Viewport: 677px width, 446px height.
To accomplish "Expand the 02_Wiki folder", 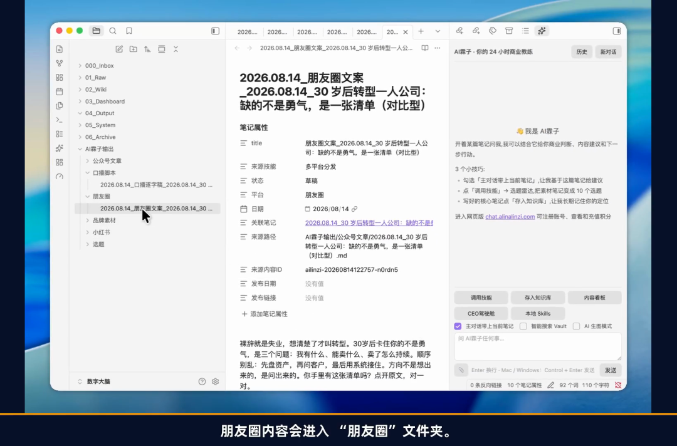I will (x=96, y=90).
